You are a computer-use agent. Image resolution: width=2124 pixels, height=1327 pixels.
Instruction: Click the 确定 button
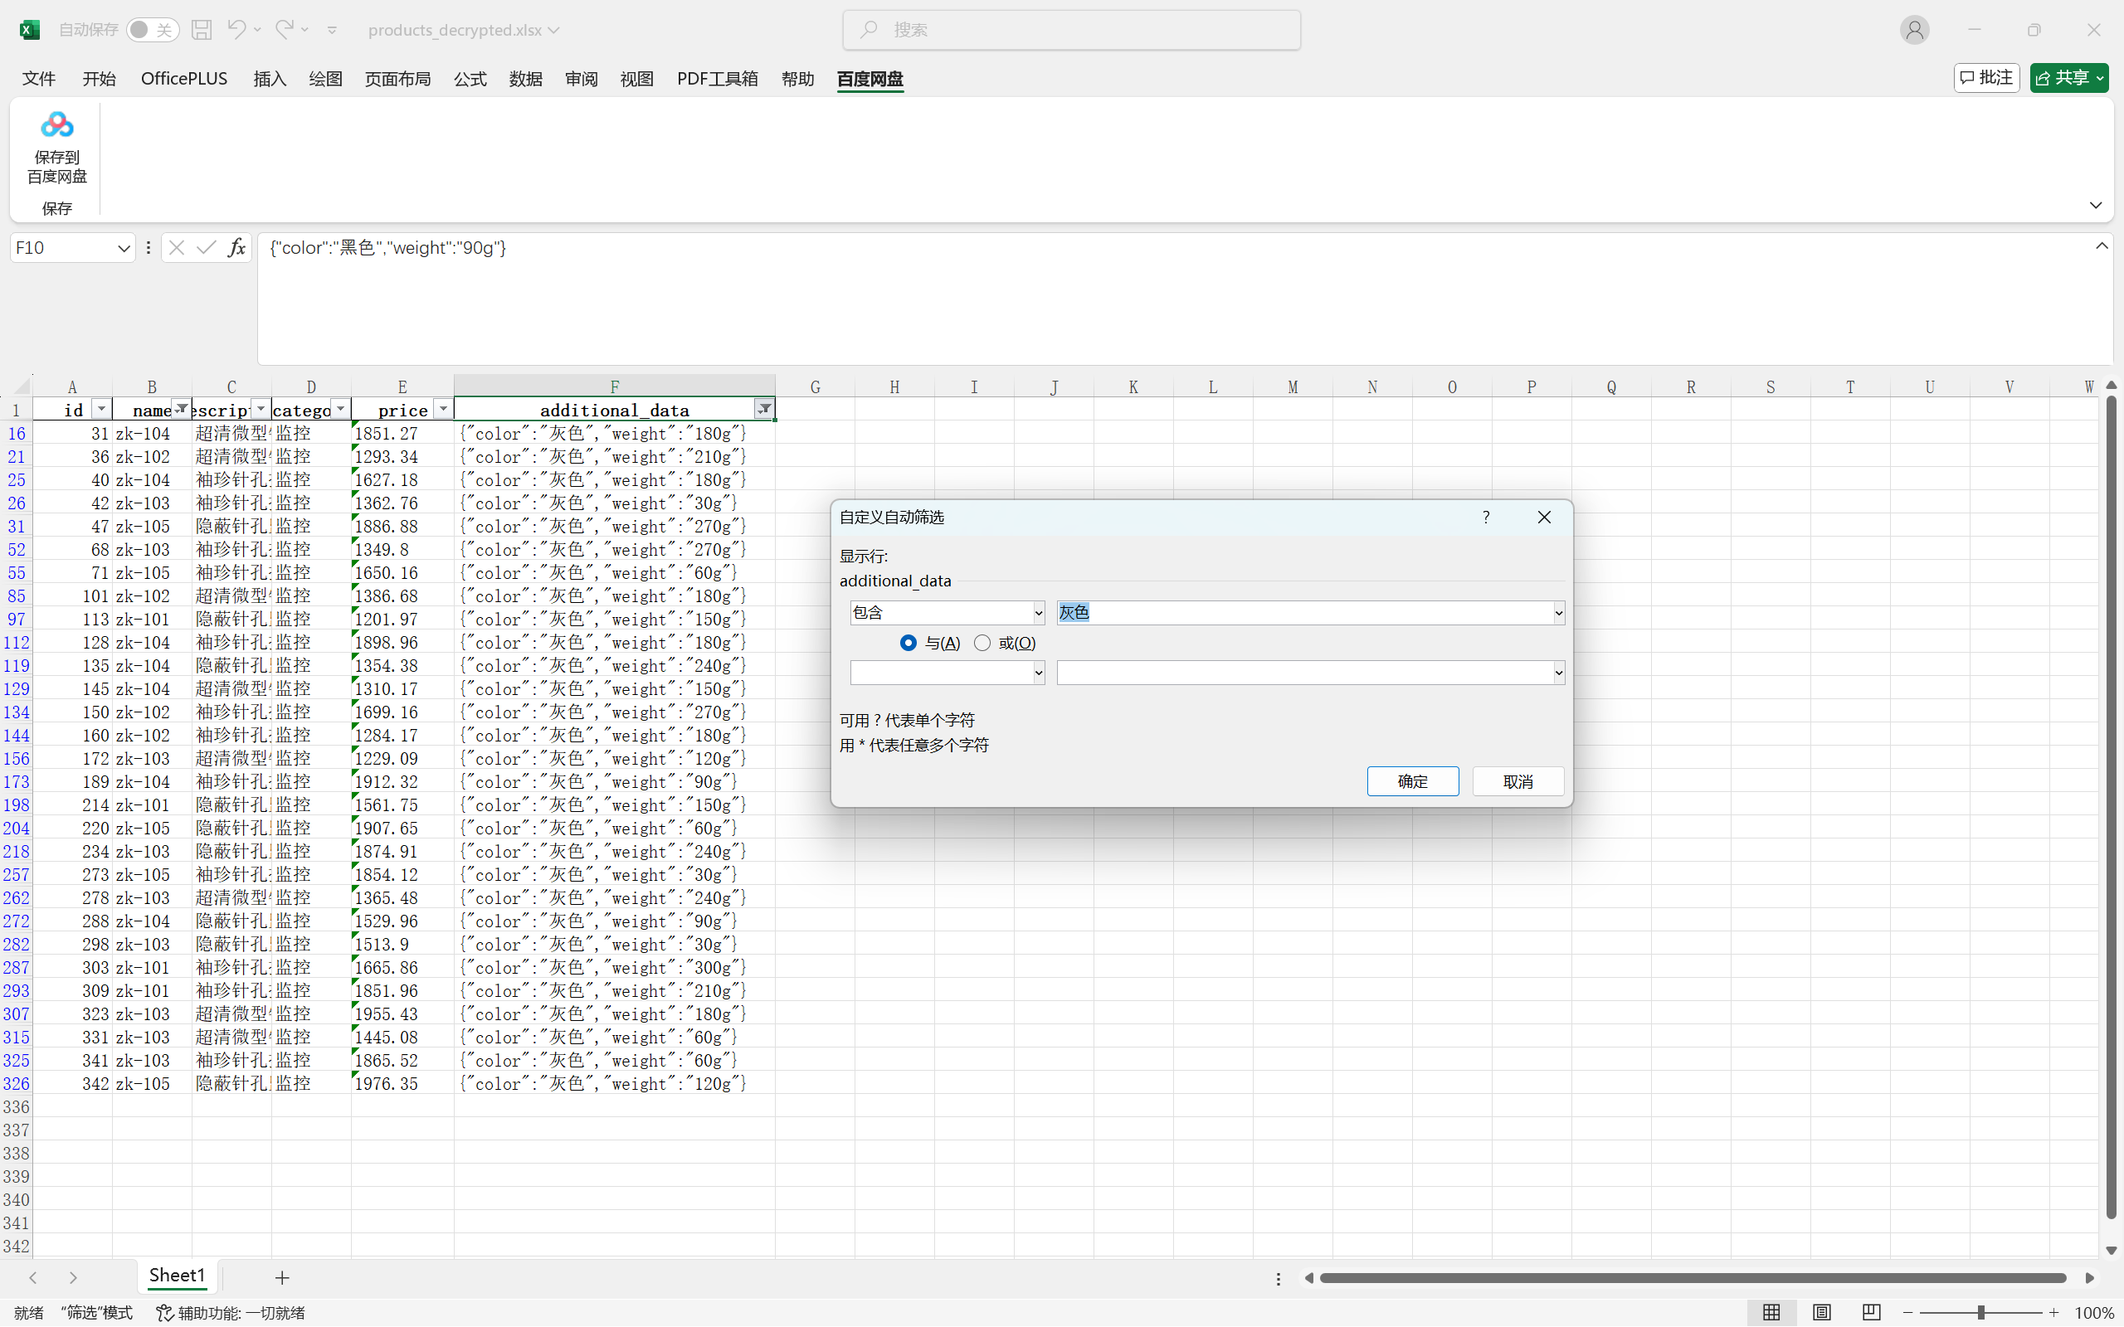pos(1412,781)
